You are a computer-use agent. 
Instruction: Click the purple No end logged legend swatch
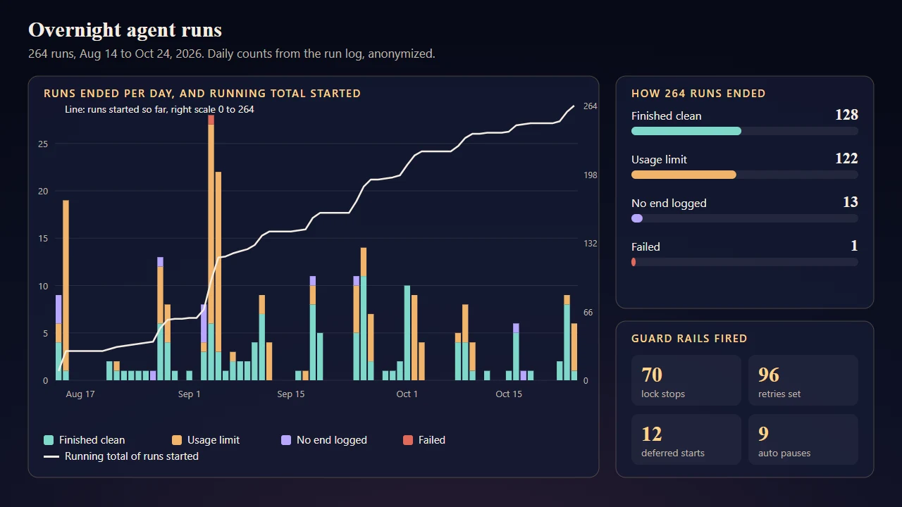coord(286,440)
